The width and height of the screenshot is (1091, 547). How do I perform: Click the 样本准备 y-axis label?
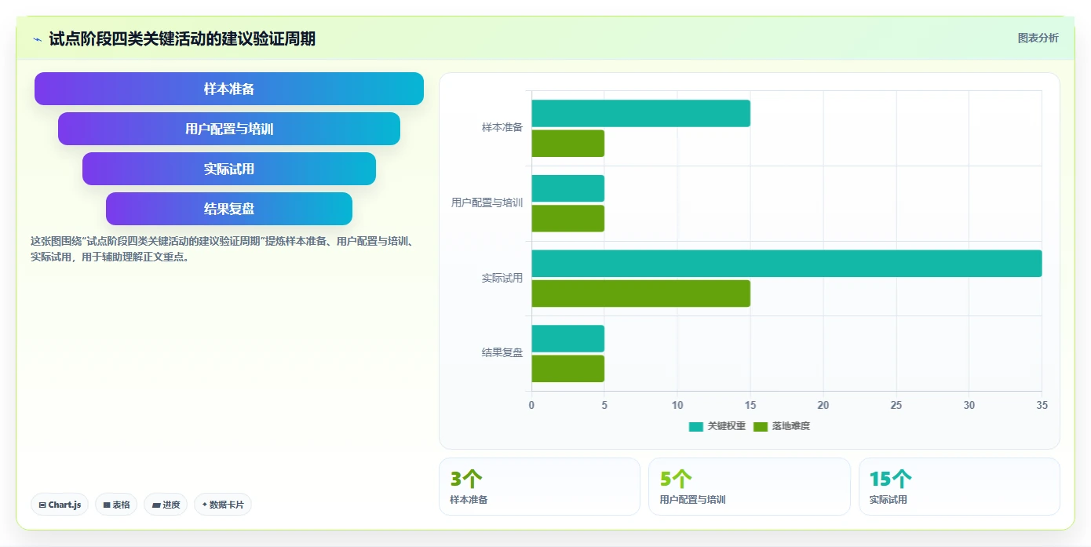click(x=502, y=127)
